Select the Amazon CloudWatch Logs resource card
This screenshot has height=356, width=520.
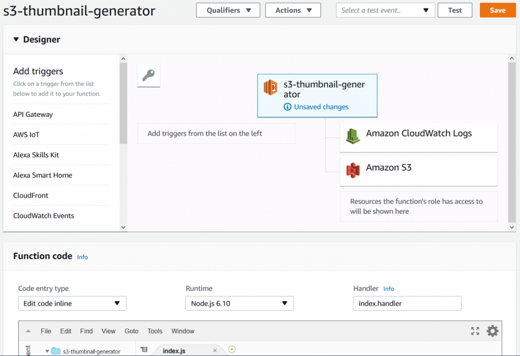419,137
